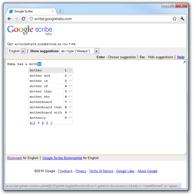Viewport: 193px width, 195px height.
Task: Open the wrench settings menu
Action: click(x=182, y=19)
